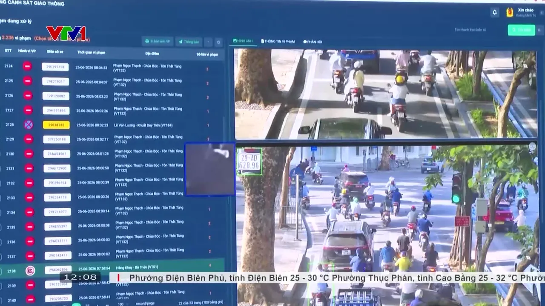Click the row number 2132
545x306 pixels.
coord(10,183)
